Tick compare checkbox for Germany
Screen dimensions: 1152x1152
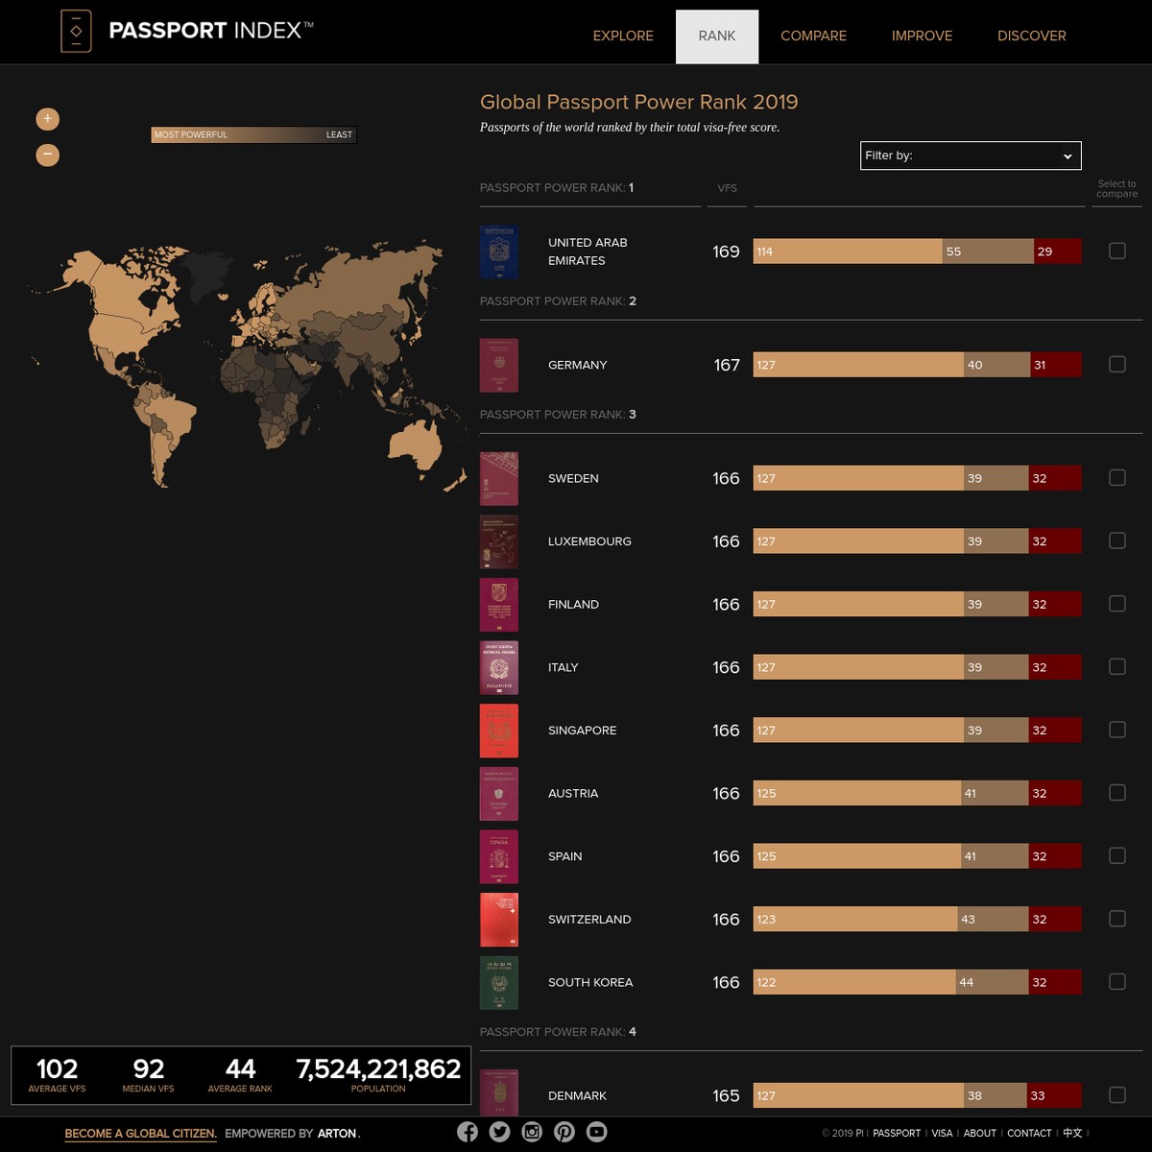pos(1117,364)
